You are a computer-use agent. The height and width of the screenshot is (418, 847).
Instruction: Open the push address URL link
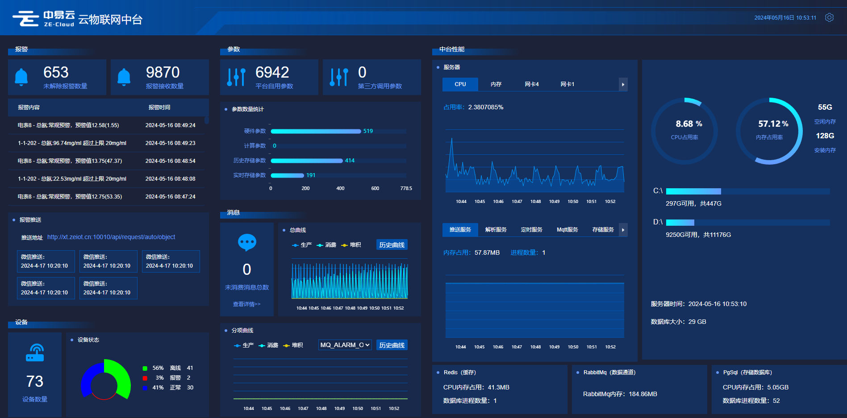point(111,237)
